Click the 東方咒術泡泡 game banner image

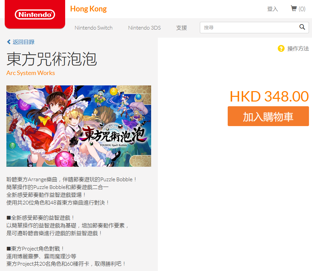click(x=79, y=126)
